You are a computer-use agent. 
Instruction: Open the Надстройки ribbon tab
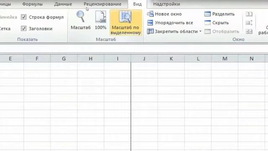click(167, 4)
